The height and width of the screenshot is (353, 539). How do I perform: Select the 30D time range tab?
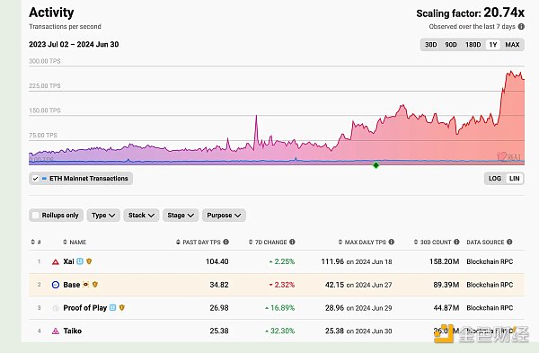point(430,45)
